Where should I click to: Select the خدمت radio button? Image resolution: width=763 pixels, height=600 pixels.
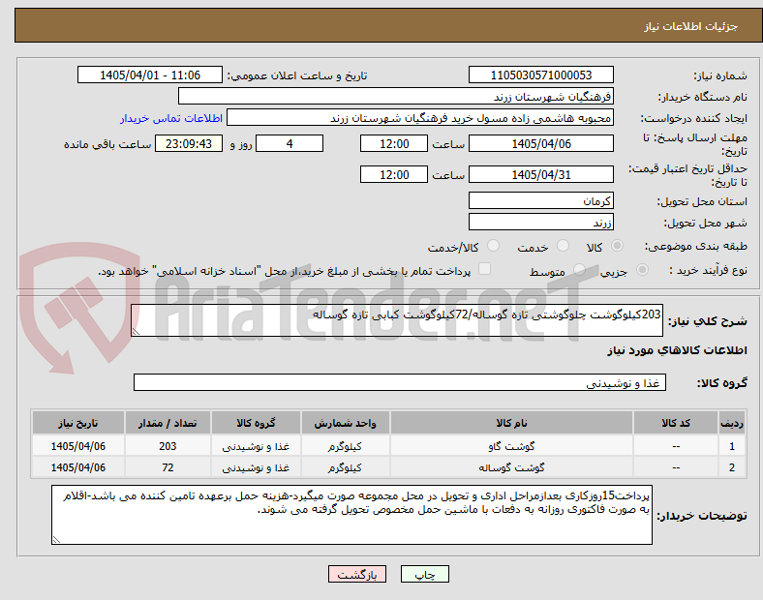(563, 246)
